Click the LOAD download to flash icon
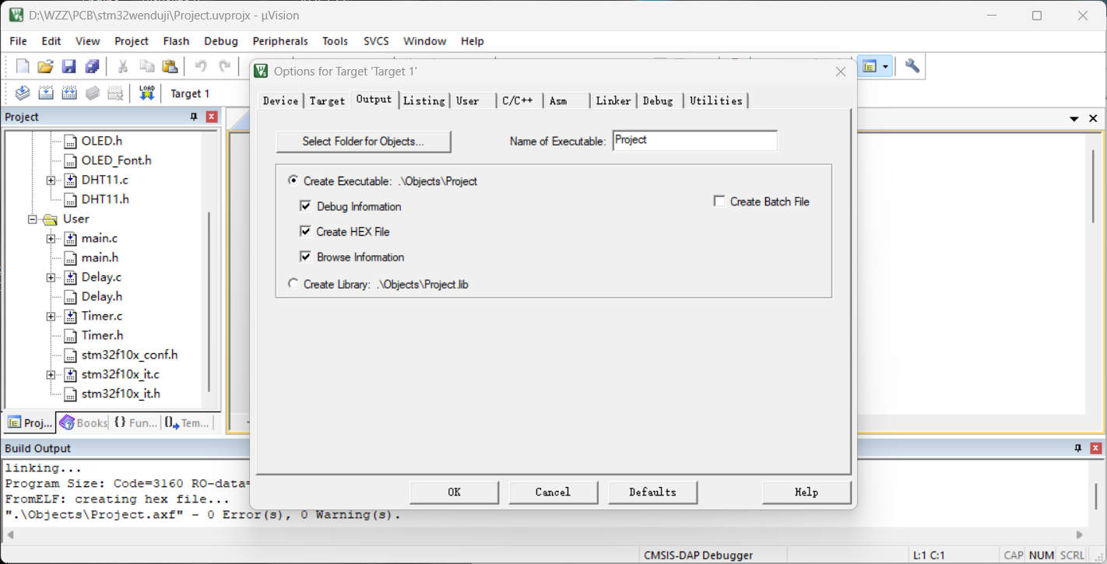Image resolution: width=1107 pixels, height=564 pixels. click(146, 93)
